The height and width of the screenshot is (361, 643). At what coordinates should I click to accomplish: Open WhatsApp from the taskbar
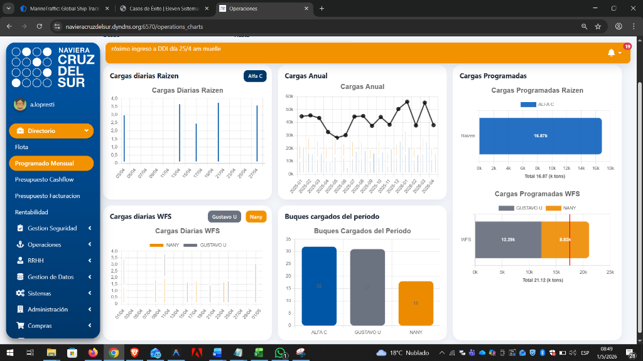(280, 352)
